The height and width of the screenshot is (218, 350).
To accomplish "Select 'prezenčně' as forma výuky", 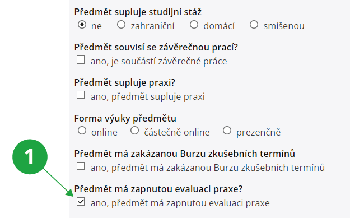I will point(227,131).
